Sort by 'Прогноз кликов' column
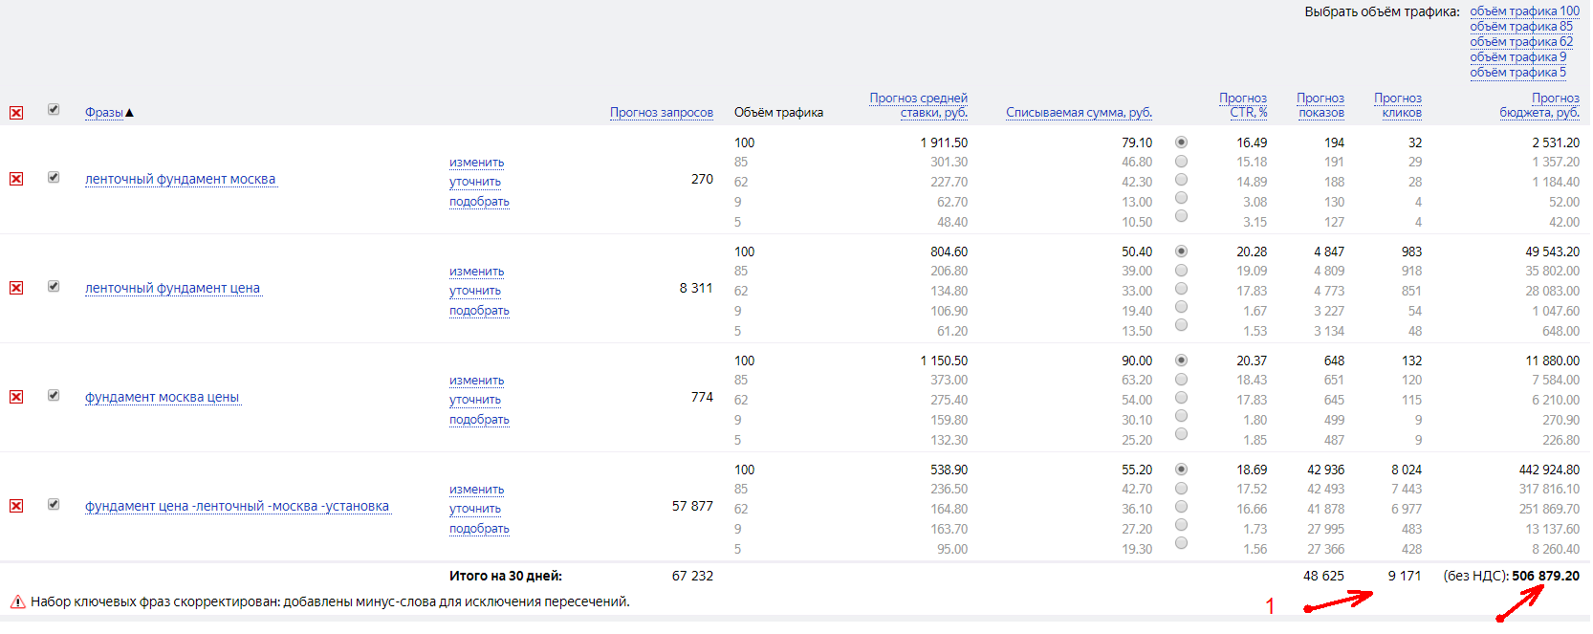 coord(1398,105)
